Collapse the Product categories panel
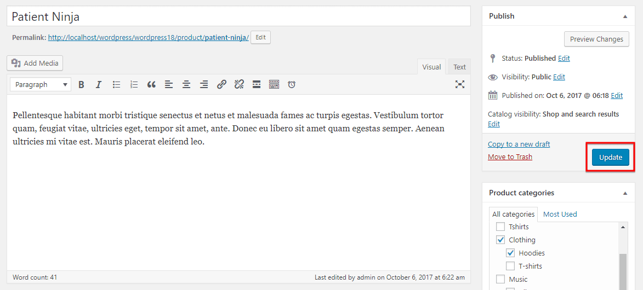 point(625,193)
